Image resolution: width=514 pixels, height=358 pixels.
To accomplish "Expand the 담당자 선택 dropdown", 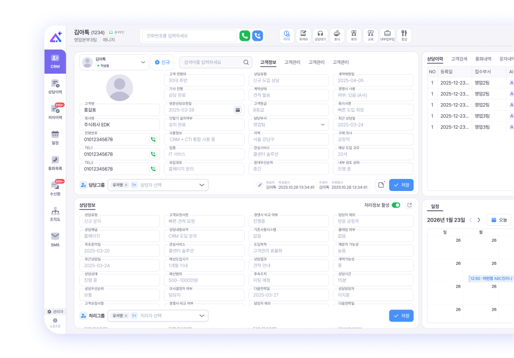I will coord(202,185).
